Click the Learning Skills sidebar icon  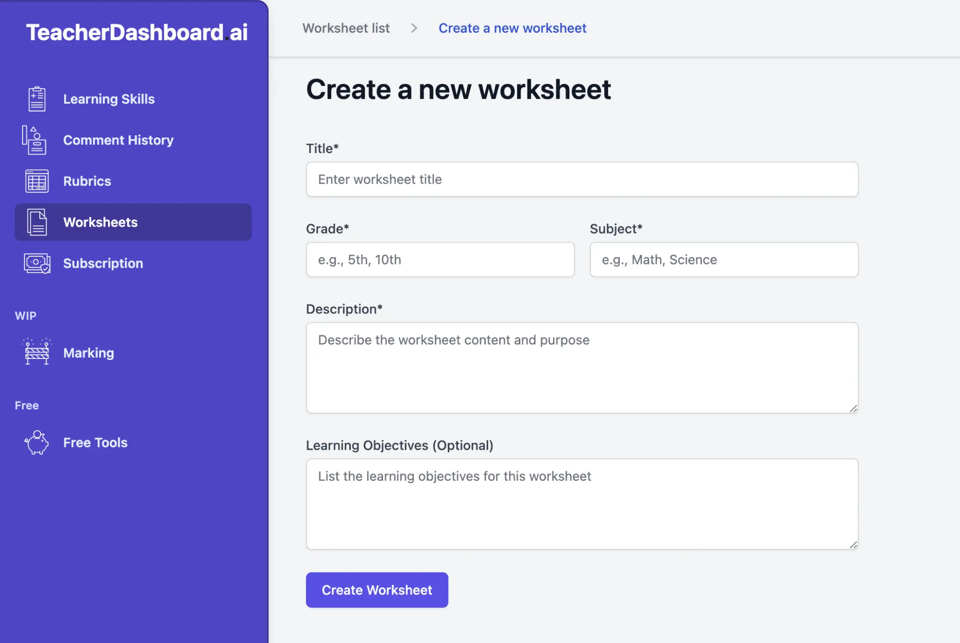coord(36,98)
